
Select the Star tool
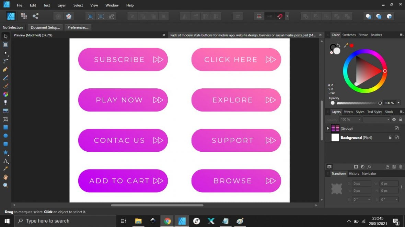point(5,152)
